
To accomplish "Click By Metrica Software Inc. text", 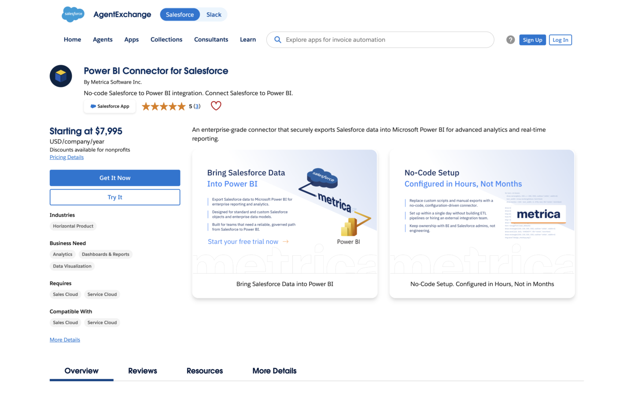I will click(113, 82).
